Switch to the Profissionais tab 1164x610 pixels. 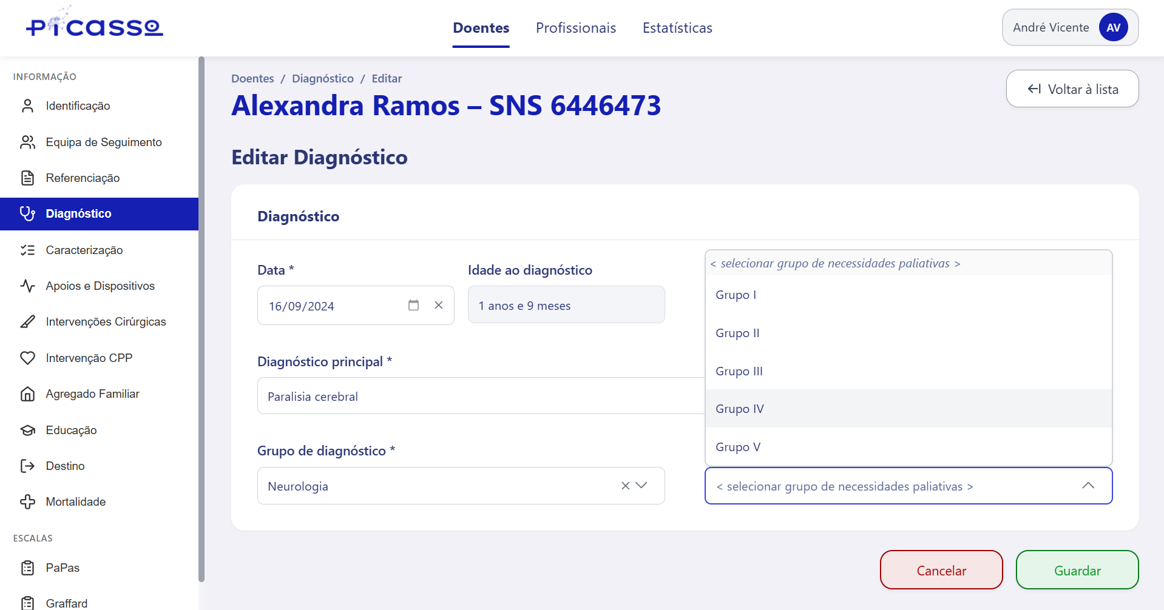575,28
